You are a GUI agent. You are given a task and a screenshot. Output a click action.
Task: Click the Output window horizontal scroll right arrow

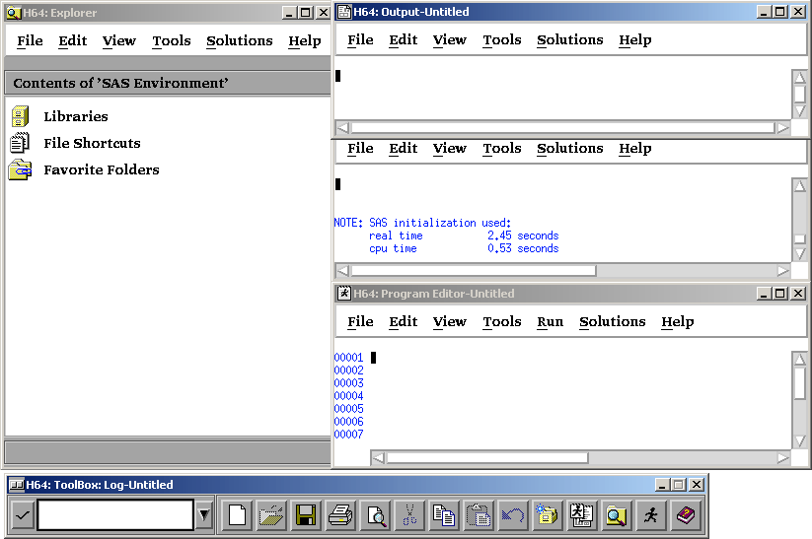783,128
